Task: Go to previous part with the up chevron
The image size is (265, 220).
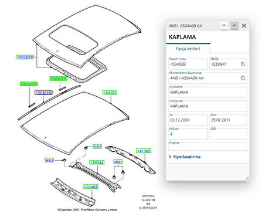Action: (x=224, y=26)
